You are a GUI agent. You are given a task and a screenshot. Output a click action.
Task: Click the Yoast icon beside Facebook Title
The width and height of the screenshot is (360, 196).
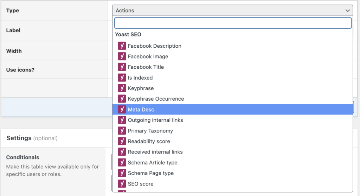point(122,67)
